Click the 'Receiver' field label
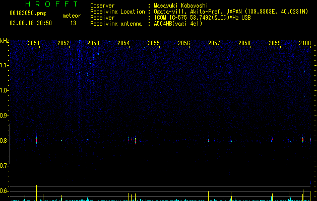 pos(102,18)
